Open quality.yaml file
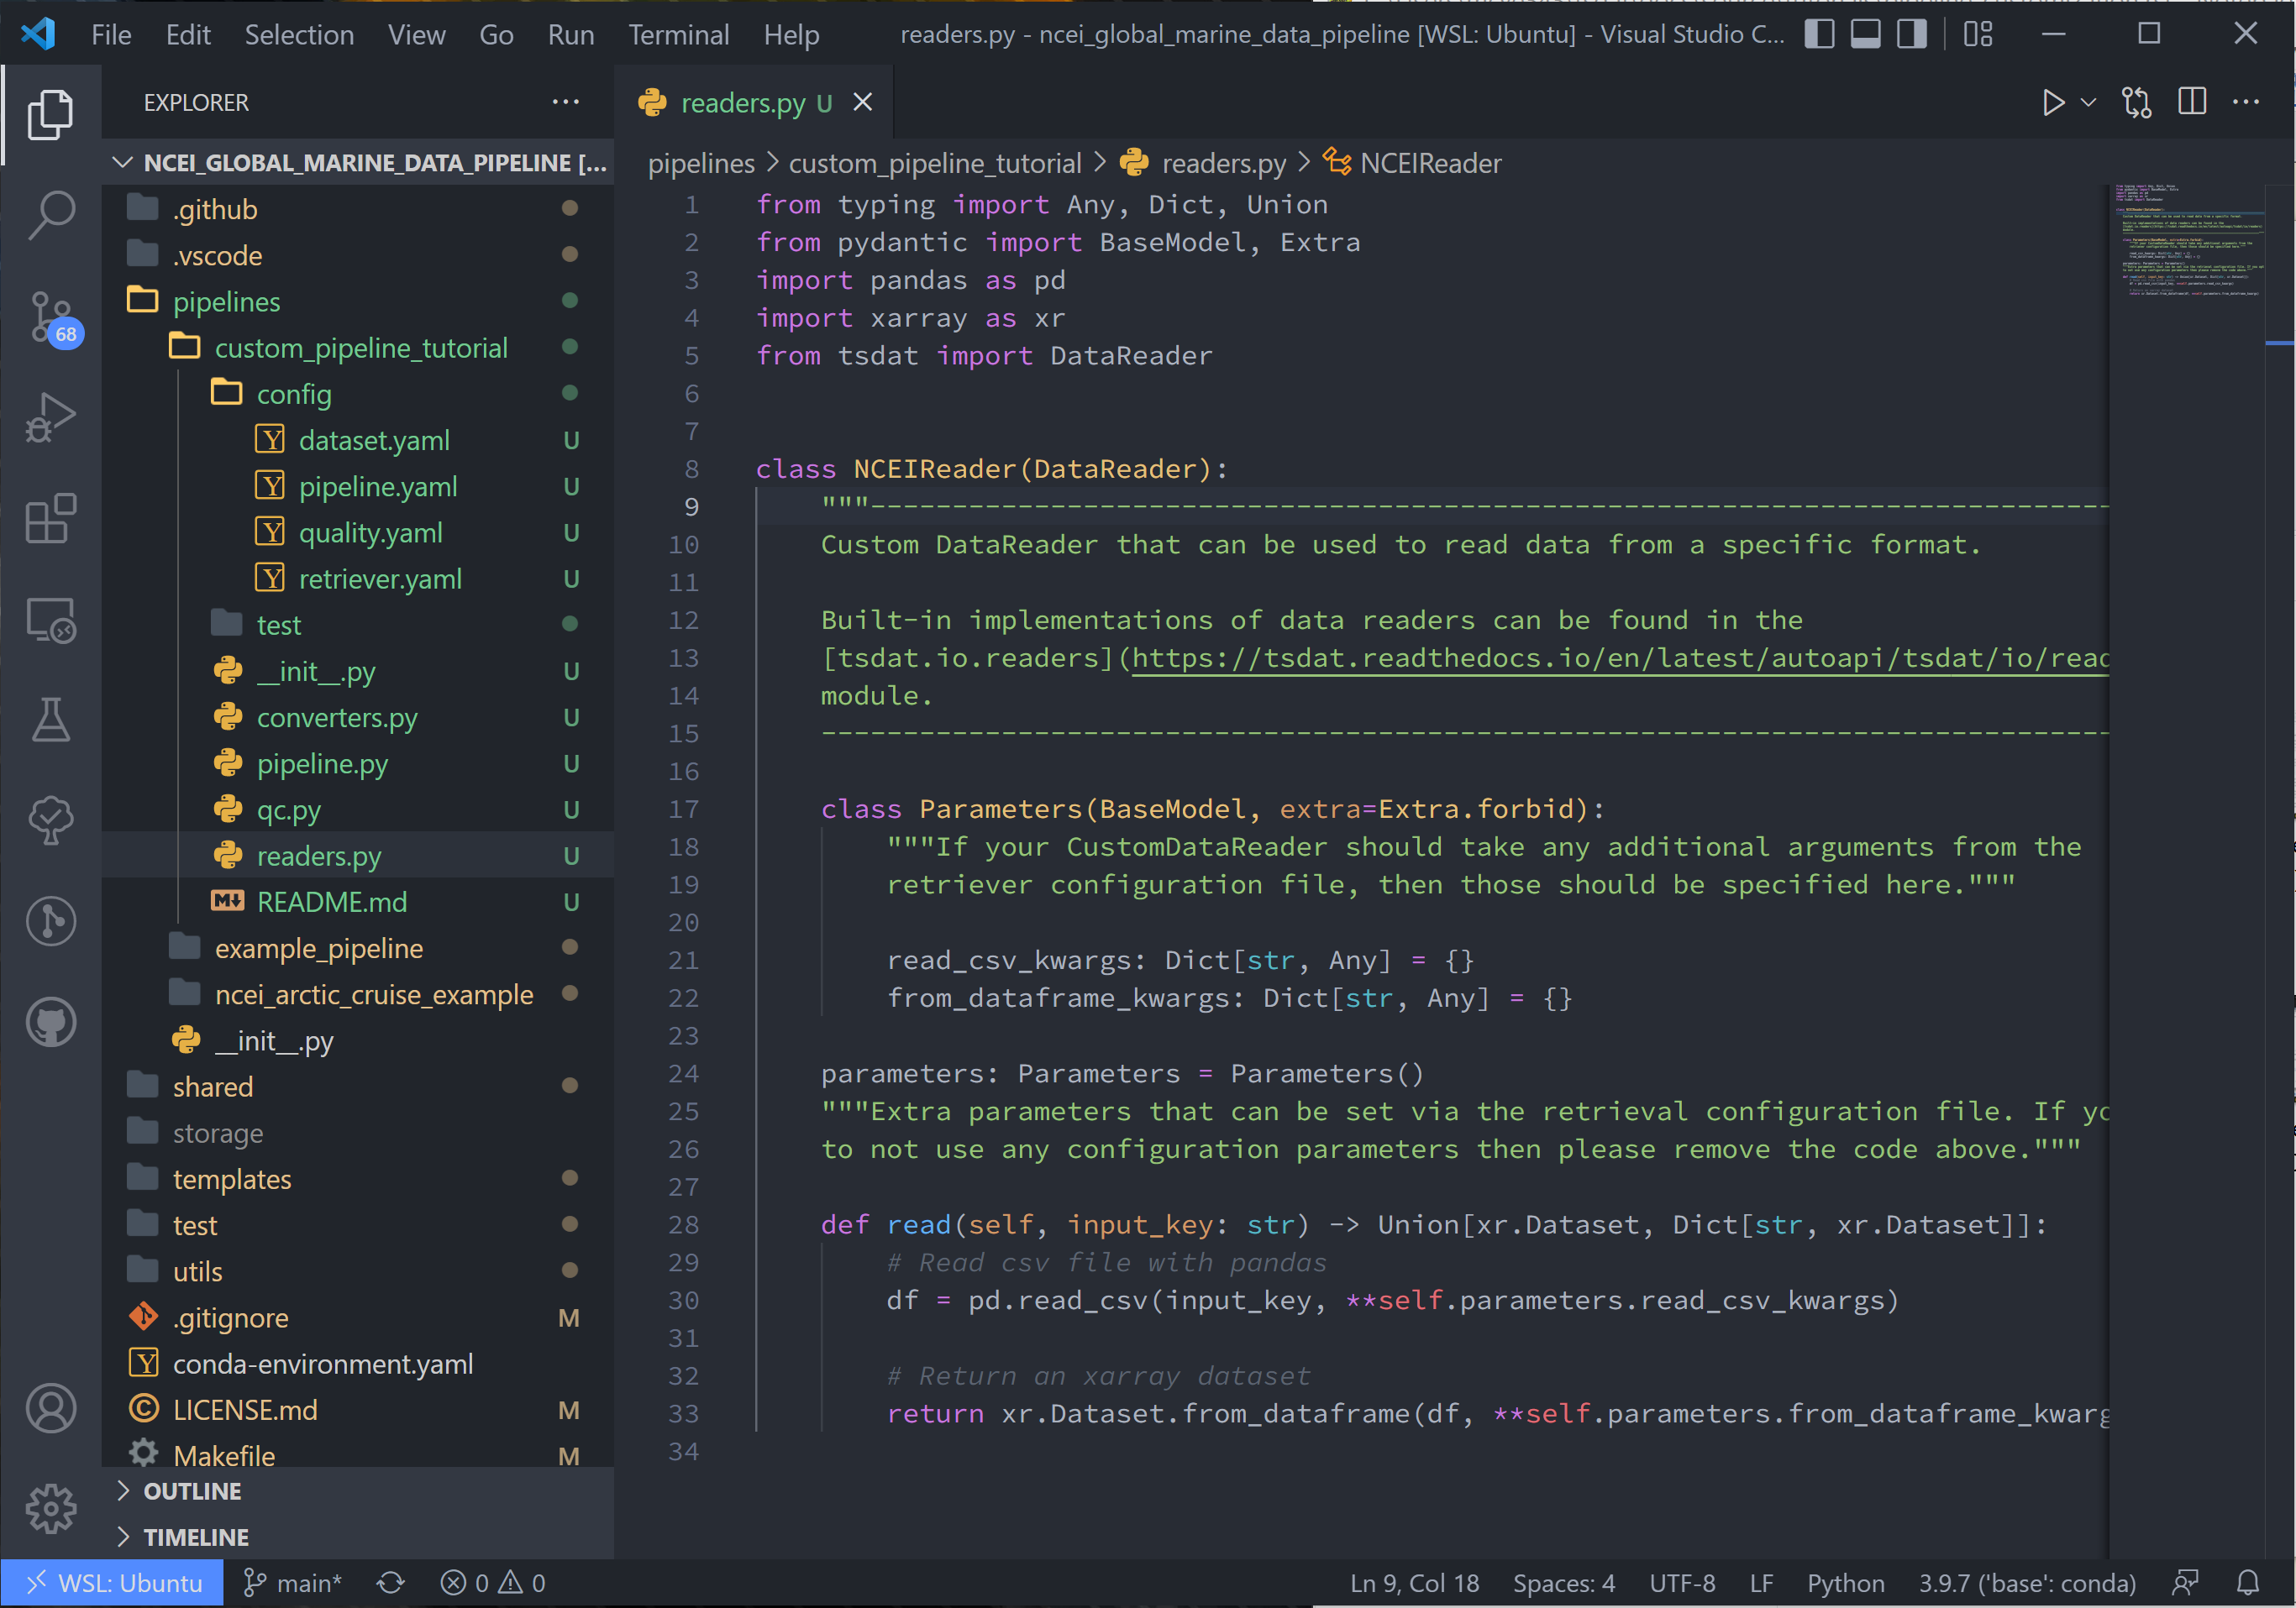 (358, 532)
